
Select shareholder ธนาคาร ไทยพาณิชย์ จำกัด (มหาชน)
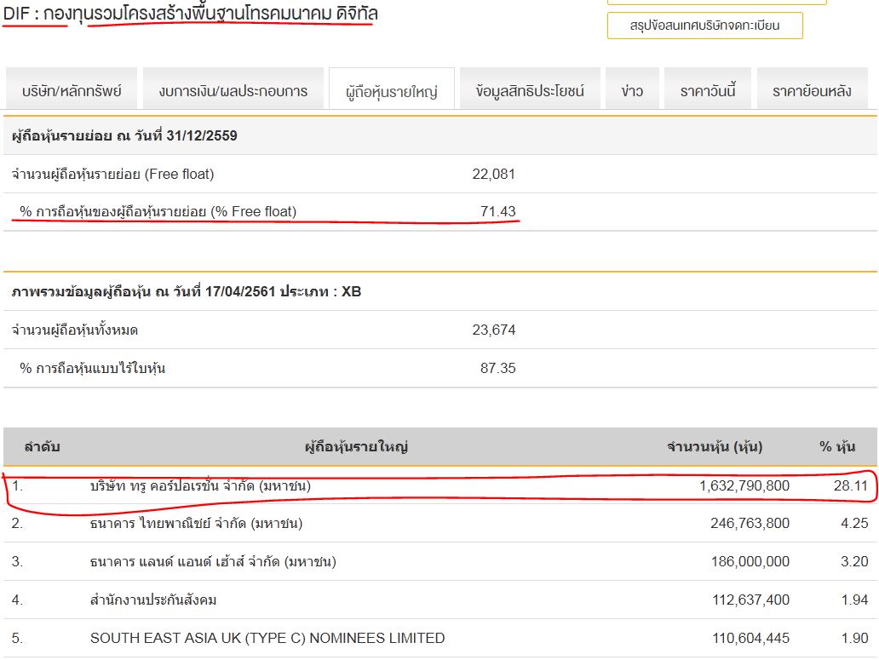[x=196, y=523]
